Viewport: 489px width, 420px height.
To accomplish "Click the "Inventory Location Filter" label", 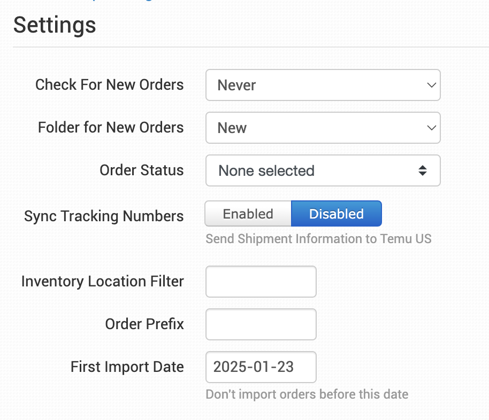I will [x=103, y=281].
